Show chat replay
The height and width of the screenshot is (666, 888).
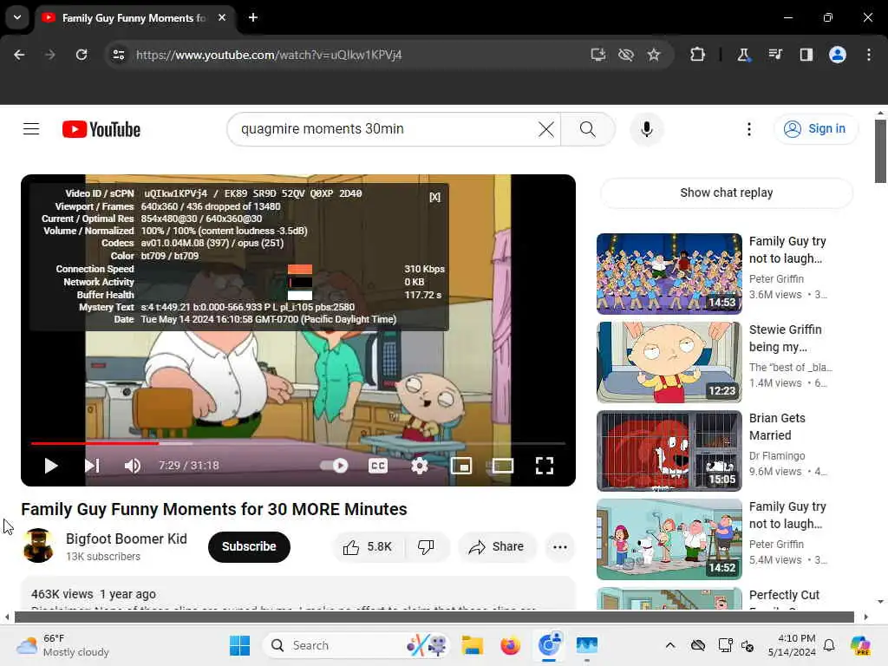click(x=726, y=193)
